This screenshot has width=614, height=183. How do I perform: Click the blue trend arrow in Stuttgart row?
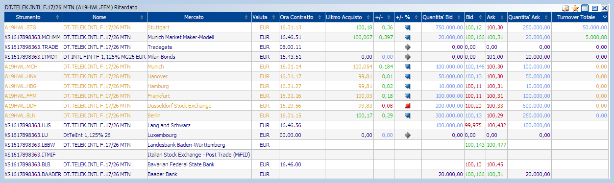click(407, 27)
